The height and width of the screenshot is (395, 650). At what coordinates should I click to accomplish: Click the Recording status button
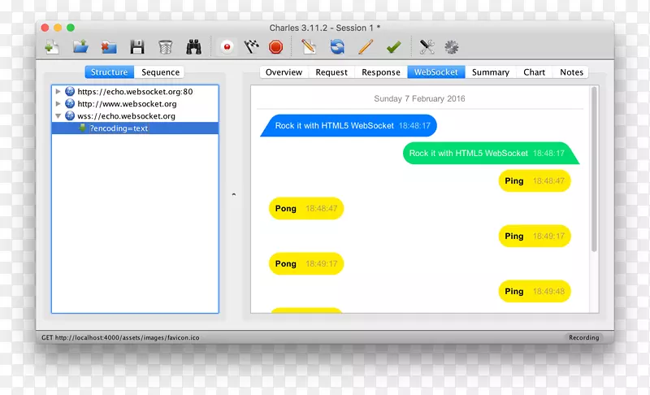(x=583, y=337)
